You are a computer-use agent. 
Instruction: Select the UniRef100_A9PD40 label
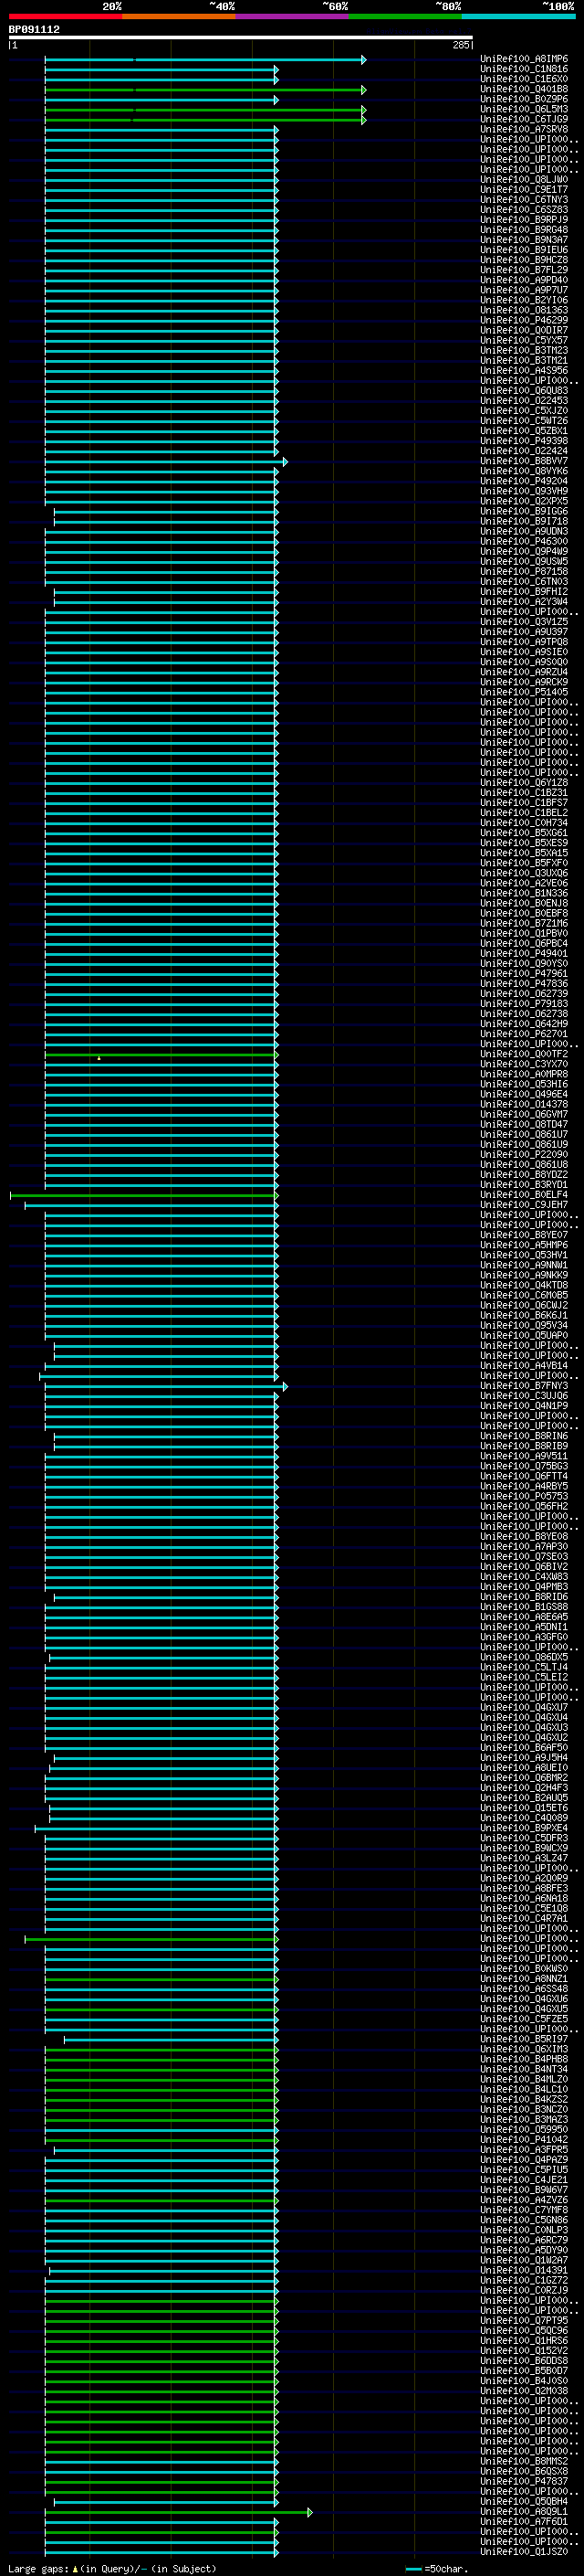(524, 280)
